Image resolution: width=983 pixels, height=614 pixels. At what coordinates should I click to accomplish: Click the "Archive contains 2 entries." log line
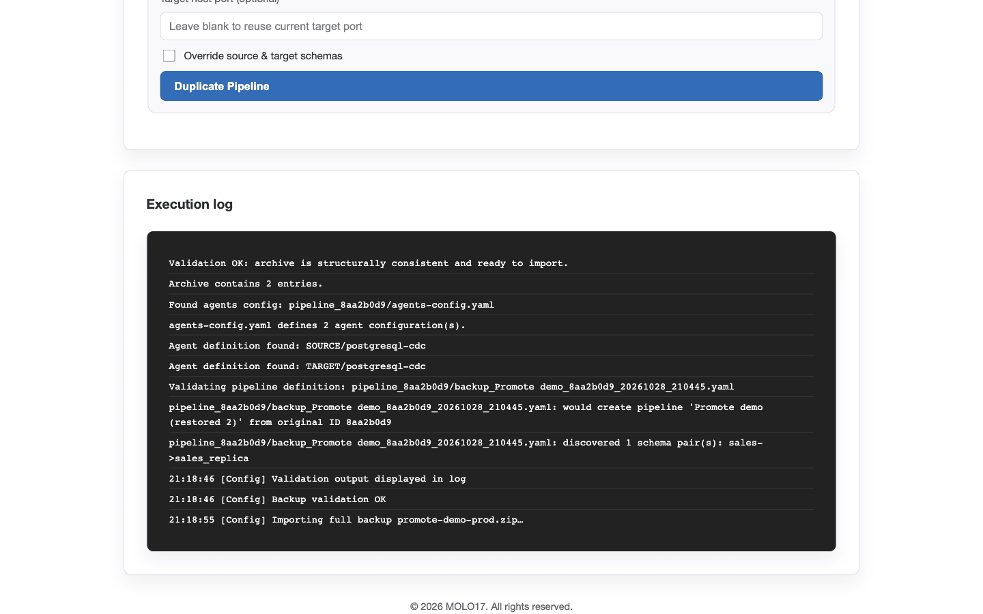491,284
